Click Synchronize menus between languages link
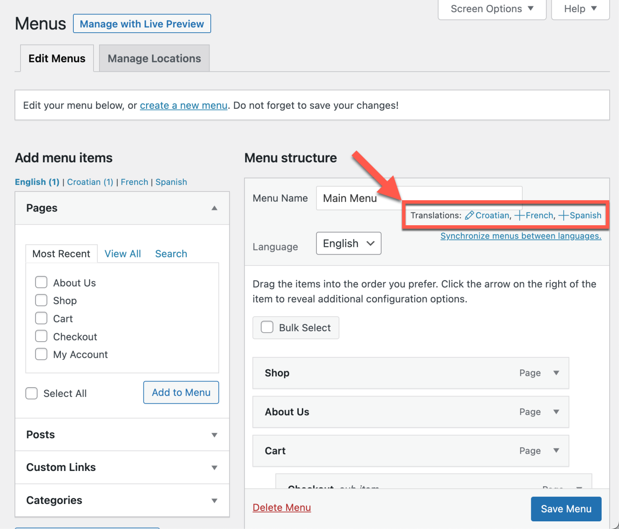This screenshot has height=529, width=619. 521,236
